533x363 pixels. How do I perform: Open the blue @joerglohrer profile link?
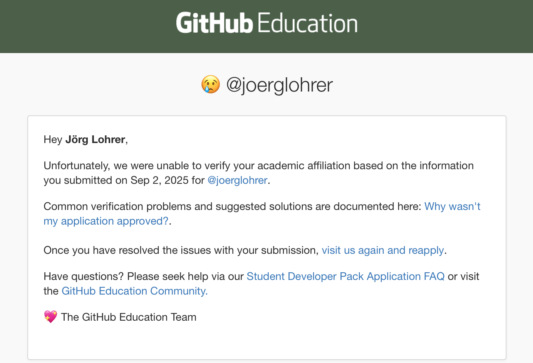(x=237, y=180)
